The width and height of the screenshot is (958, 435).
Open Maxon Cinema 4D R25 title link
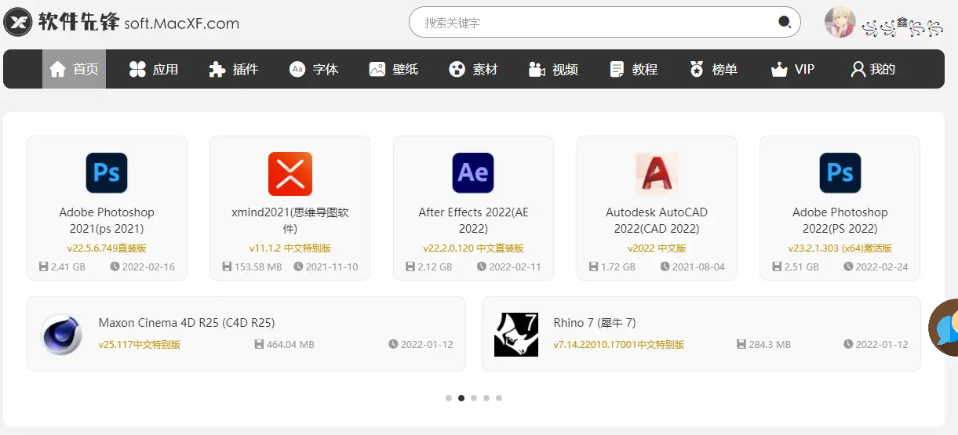pos(187,323)
